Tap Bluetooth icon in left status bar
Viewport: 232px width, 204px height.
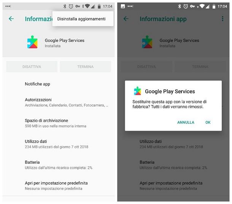click(x=65, y=6)
